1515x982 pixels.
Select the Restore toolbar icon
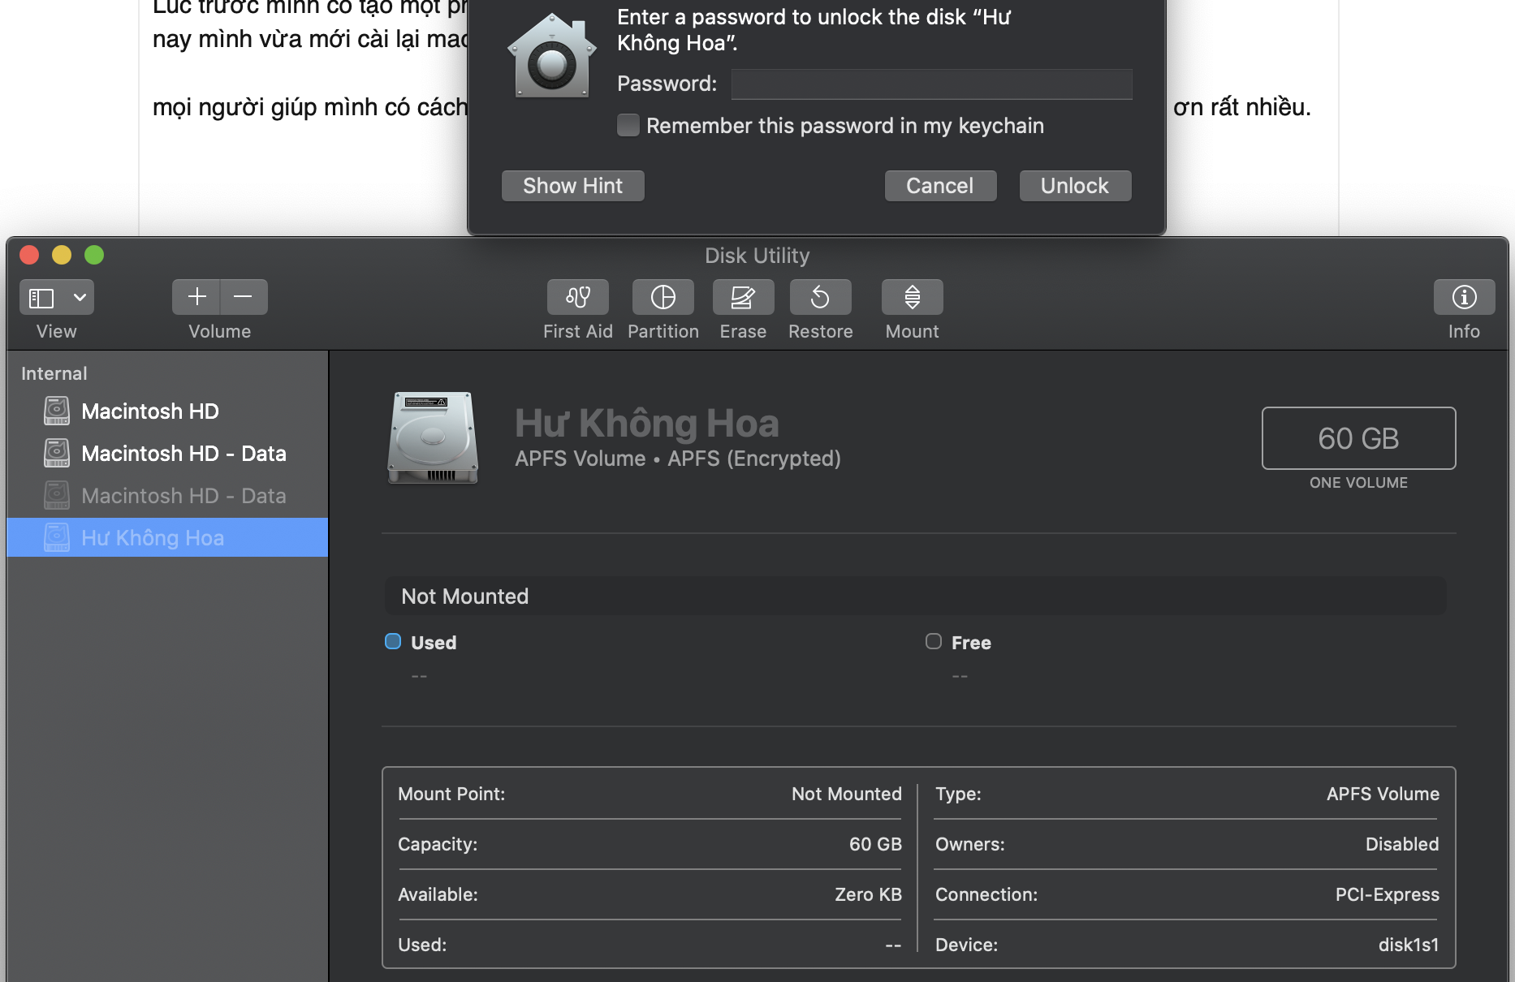820,297
